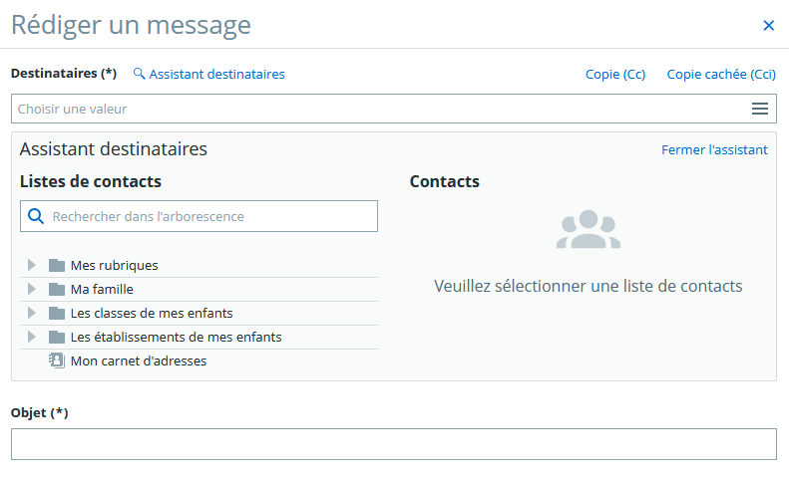
Task: Click the Ma famille folder icon
Action: (57, 289)
